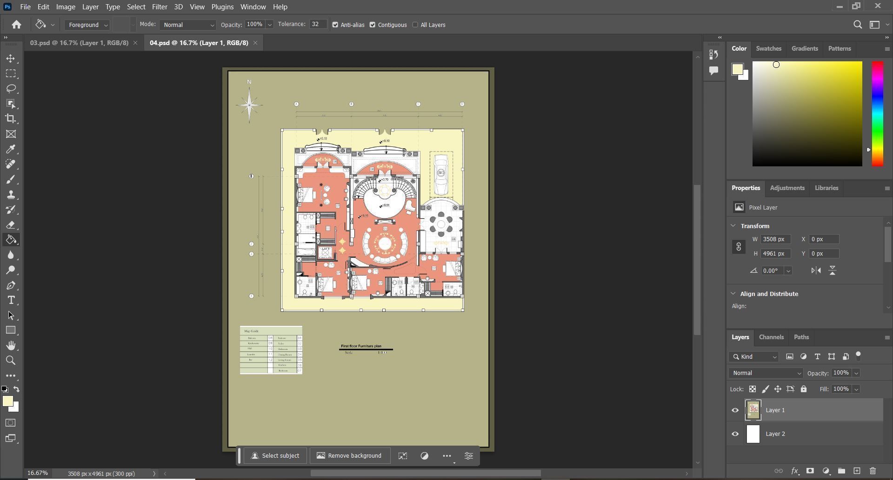Select the Pen tool
893x480 pixels.
coord(11,285)
